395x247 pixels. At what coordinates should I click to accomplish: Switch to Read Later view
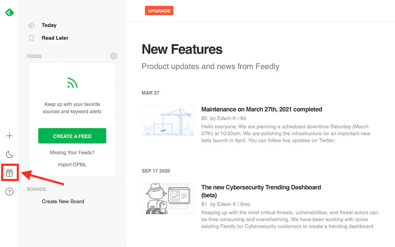pos(54,38)
